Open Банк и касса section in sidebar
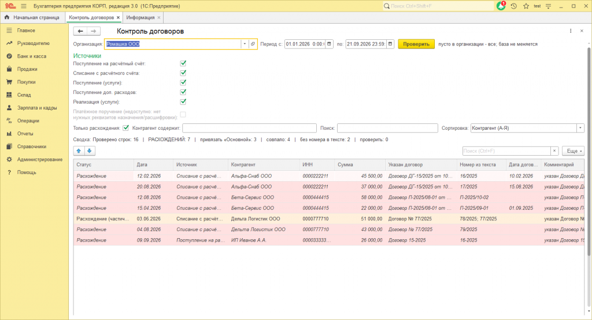Viewport: 592px width, 320px height. click(32, 56)
